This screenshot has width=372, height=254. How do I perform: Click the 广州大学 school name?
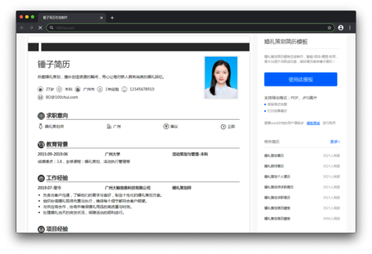(112, 154)
